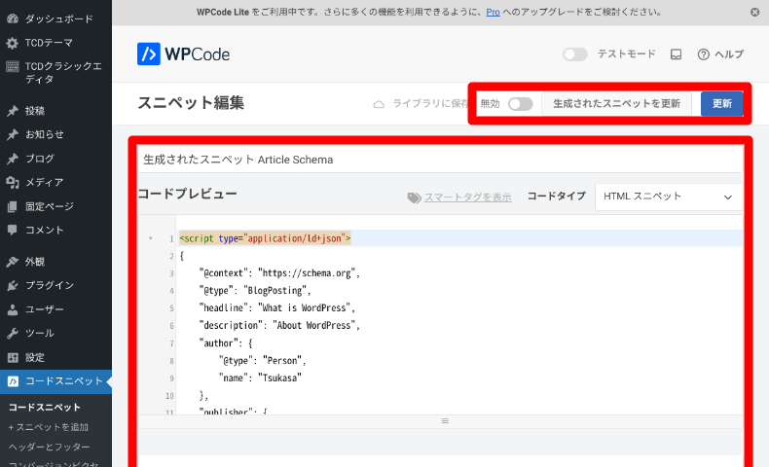Image resolution: width=769 pixels, height=467 pixels.
Task: Click ライブラリに保存 button
Action: pyautogui.click(x=421, y=104)
